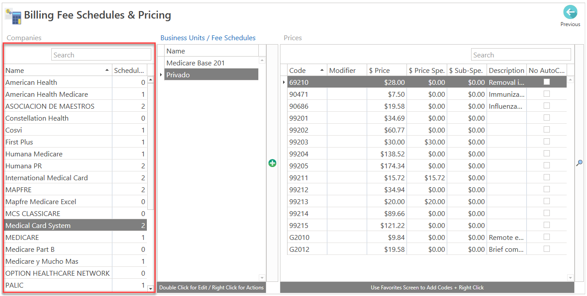Screen dimensions: 587x296
Task: Toggle No AutoC checkbox for code 69210
Action: tap(547, 82)
